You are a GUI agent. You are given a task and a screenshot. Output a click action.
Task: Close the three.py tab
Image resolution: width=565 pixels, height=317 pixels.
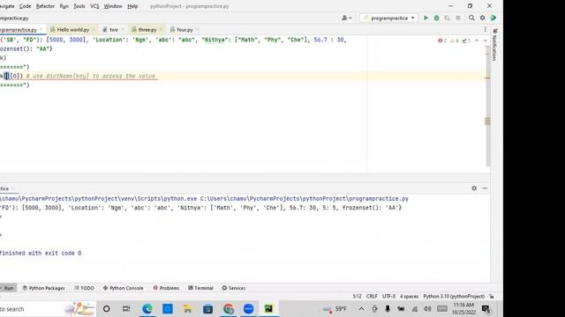(161, 29)
